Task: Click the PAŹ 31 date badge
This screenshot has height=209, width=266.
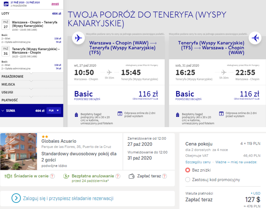Action: [x=6, y=51]
